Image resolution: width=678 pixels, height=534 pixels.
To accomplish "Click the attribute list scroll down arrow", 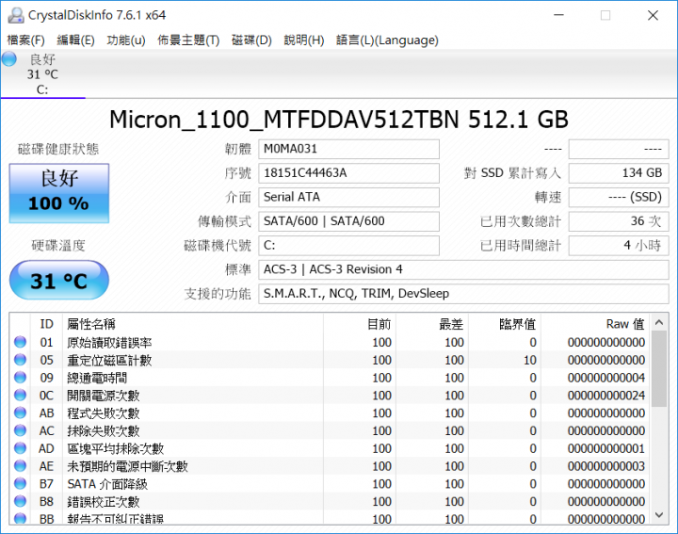I will coord(659,515).
